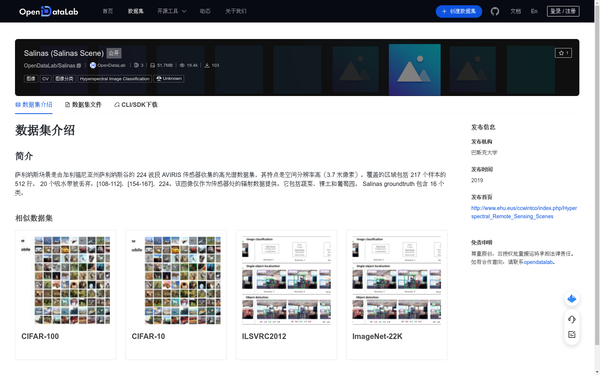The height and width of the screenshot is (375, 600).
Task: Click the file count icon showing 3
Action: (x=136, y=65)
